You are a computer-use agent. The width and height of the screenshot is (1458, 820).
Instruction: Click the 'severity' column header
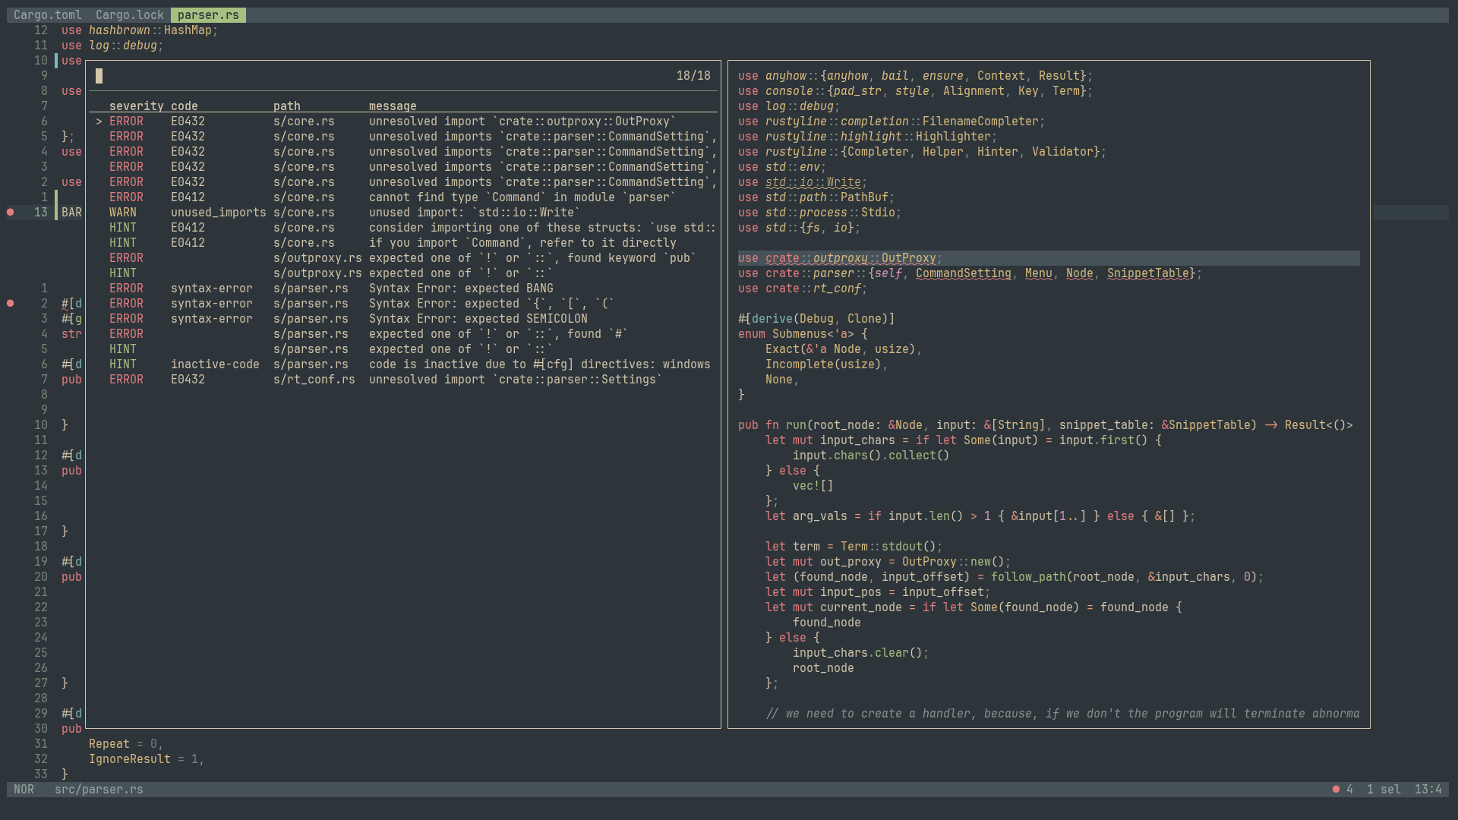click(x=136, y=106)
